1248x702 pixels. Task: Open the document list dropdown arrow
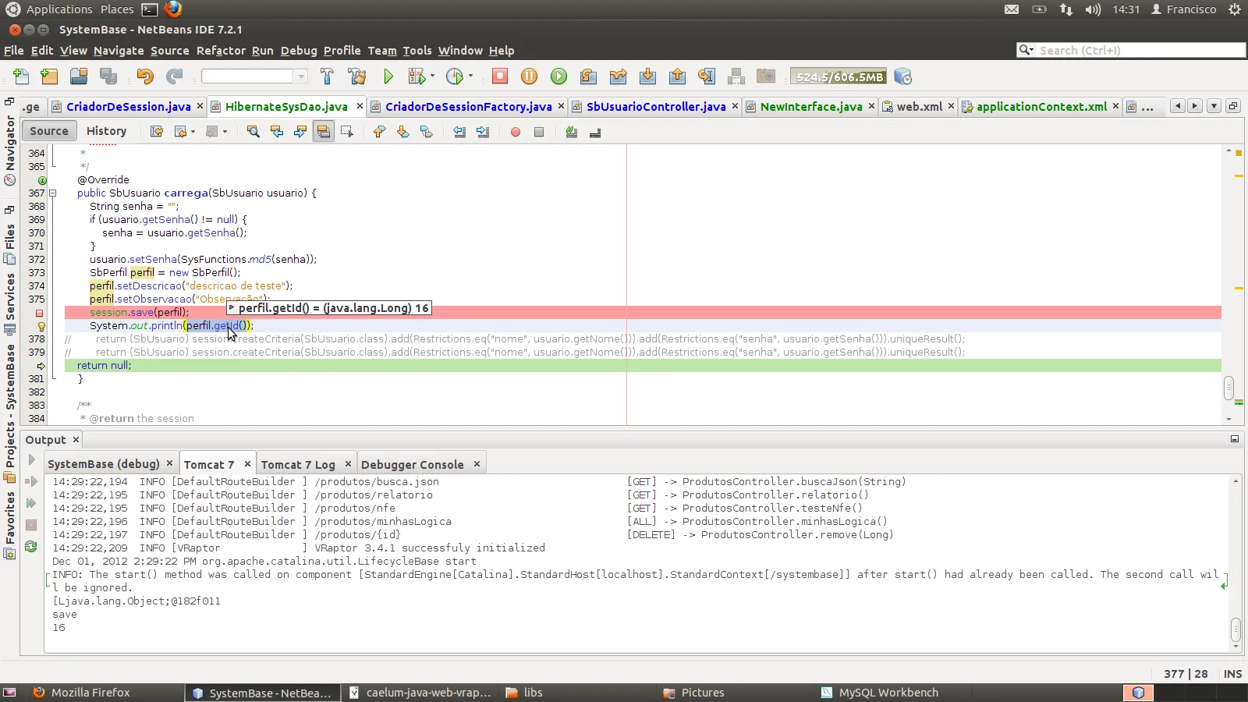(x=1214, y=106)
